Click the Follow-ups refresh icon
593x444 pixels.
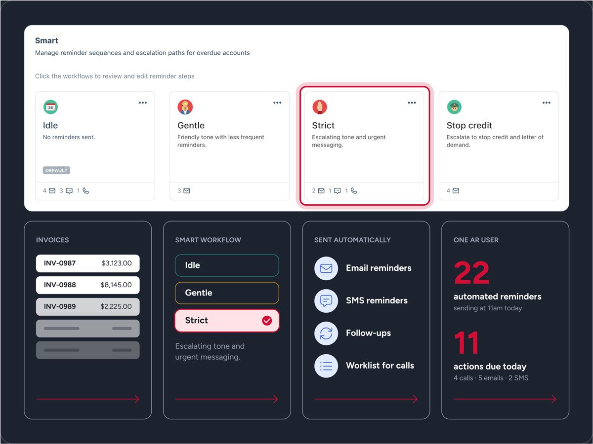(326, 333)
